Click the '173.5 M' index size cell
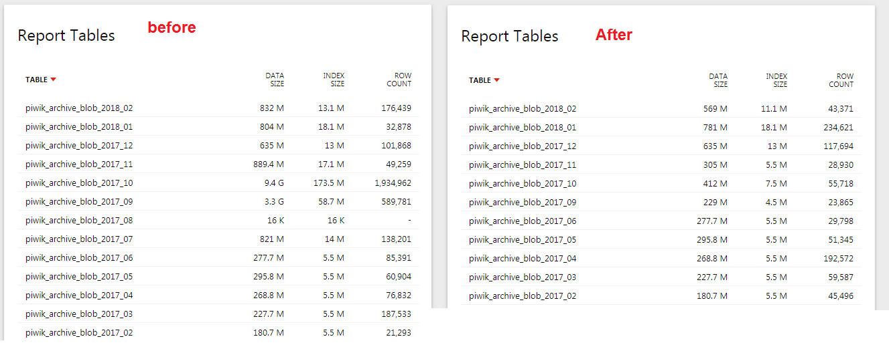This screenshot has height=357, width=889. (330, 183)
